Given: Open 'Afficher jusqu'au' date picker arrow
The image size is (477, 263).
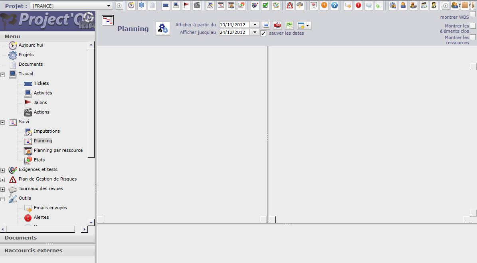Looking at the screenshot, I should tap(255, 32).
